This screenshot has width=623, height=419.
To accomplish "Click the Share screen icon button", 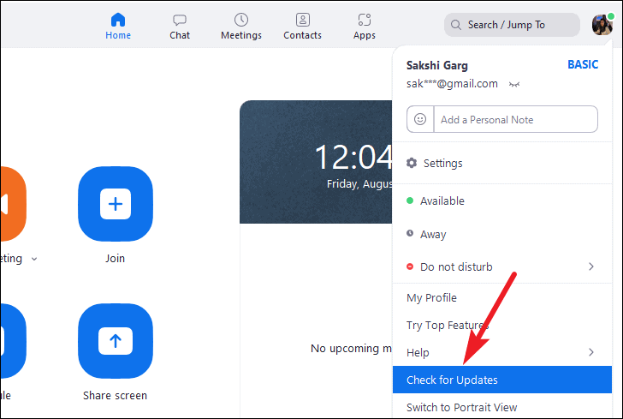I will click(x=116, y=341).
